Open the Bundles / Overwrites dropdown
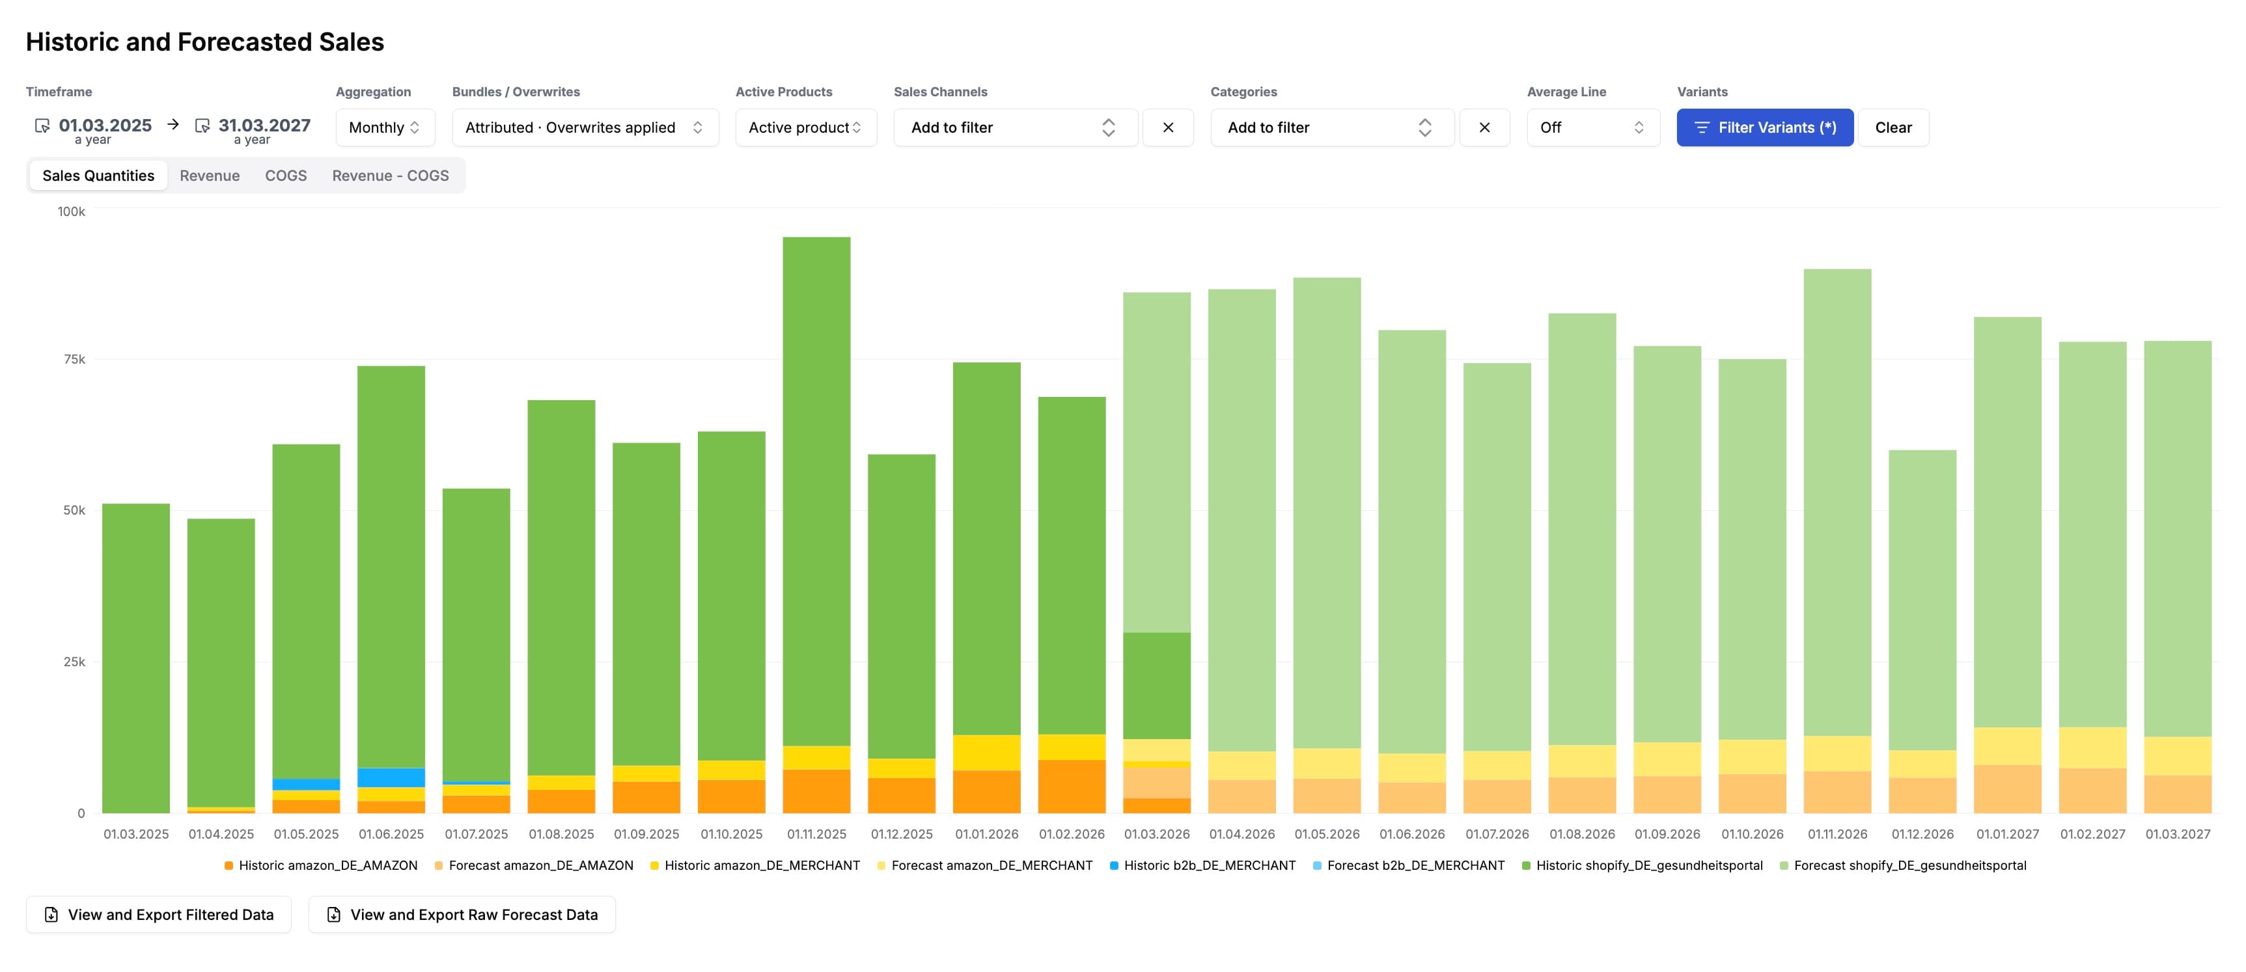2246x972 pixels. point(584,127)
